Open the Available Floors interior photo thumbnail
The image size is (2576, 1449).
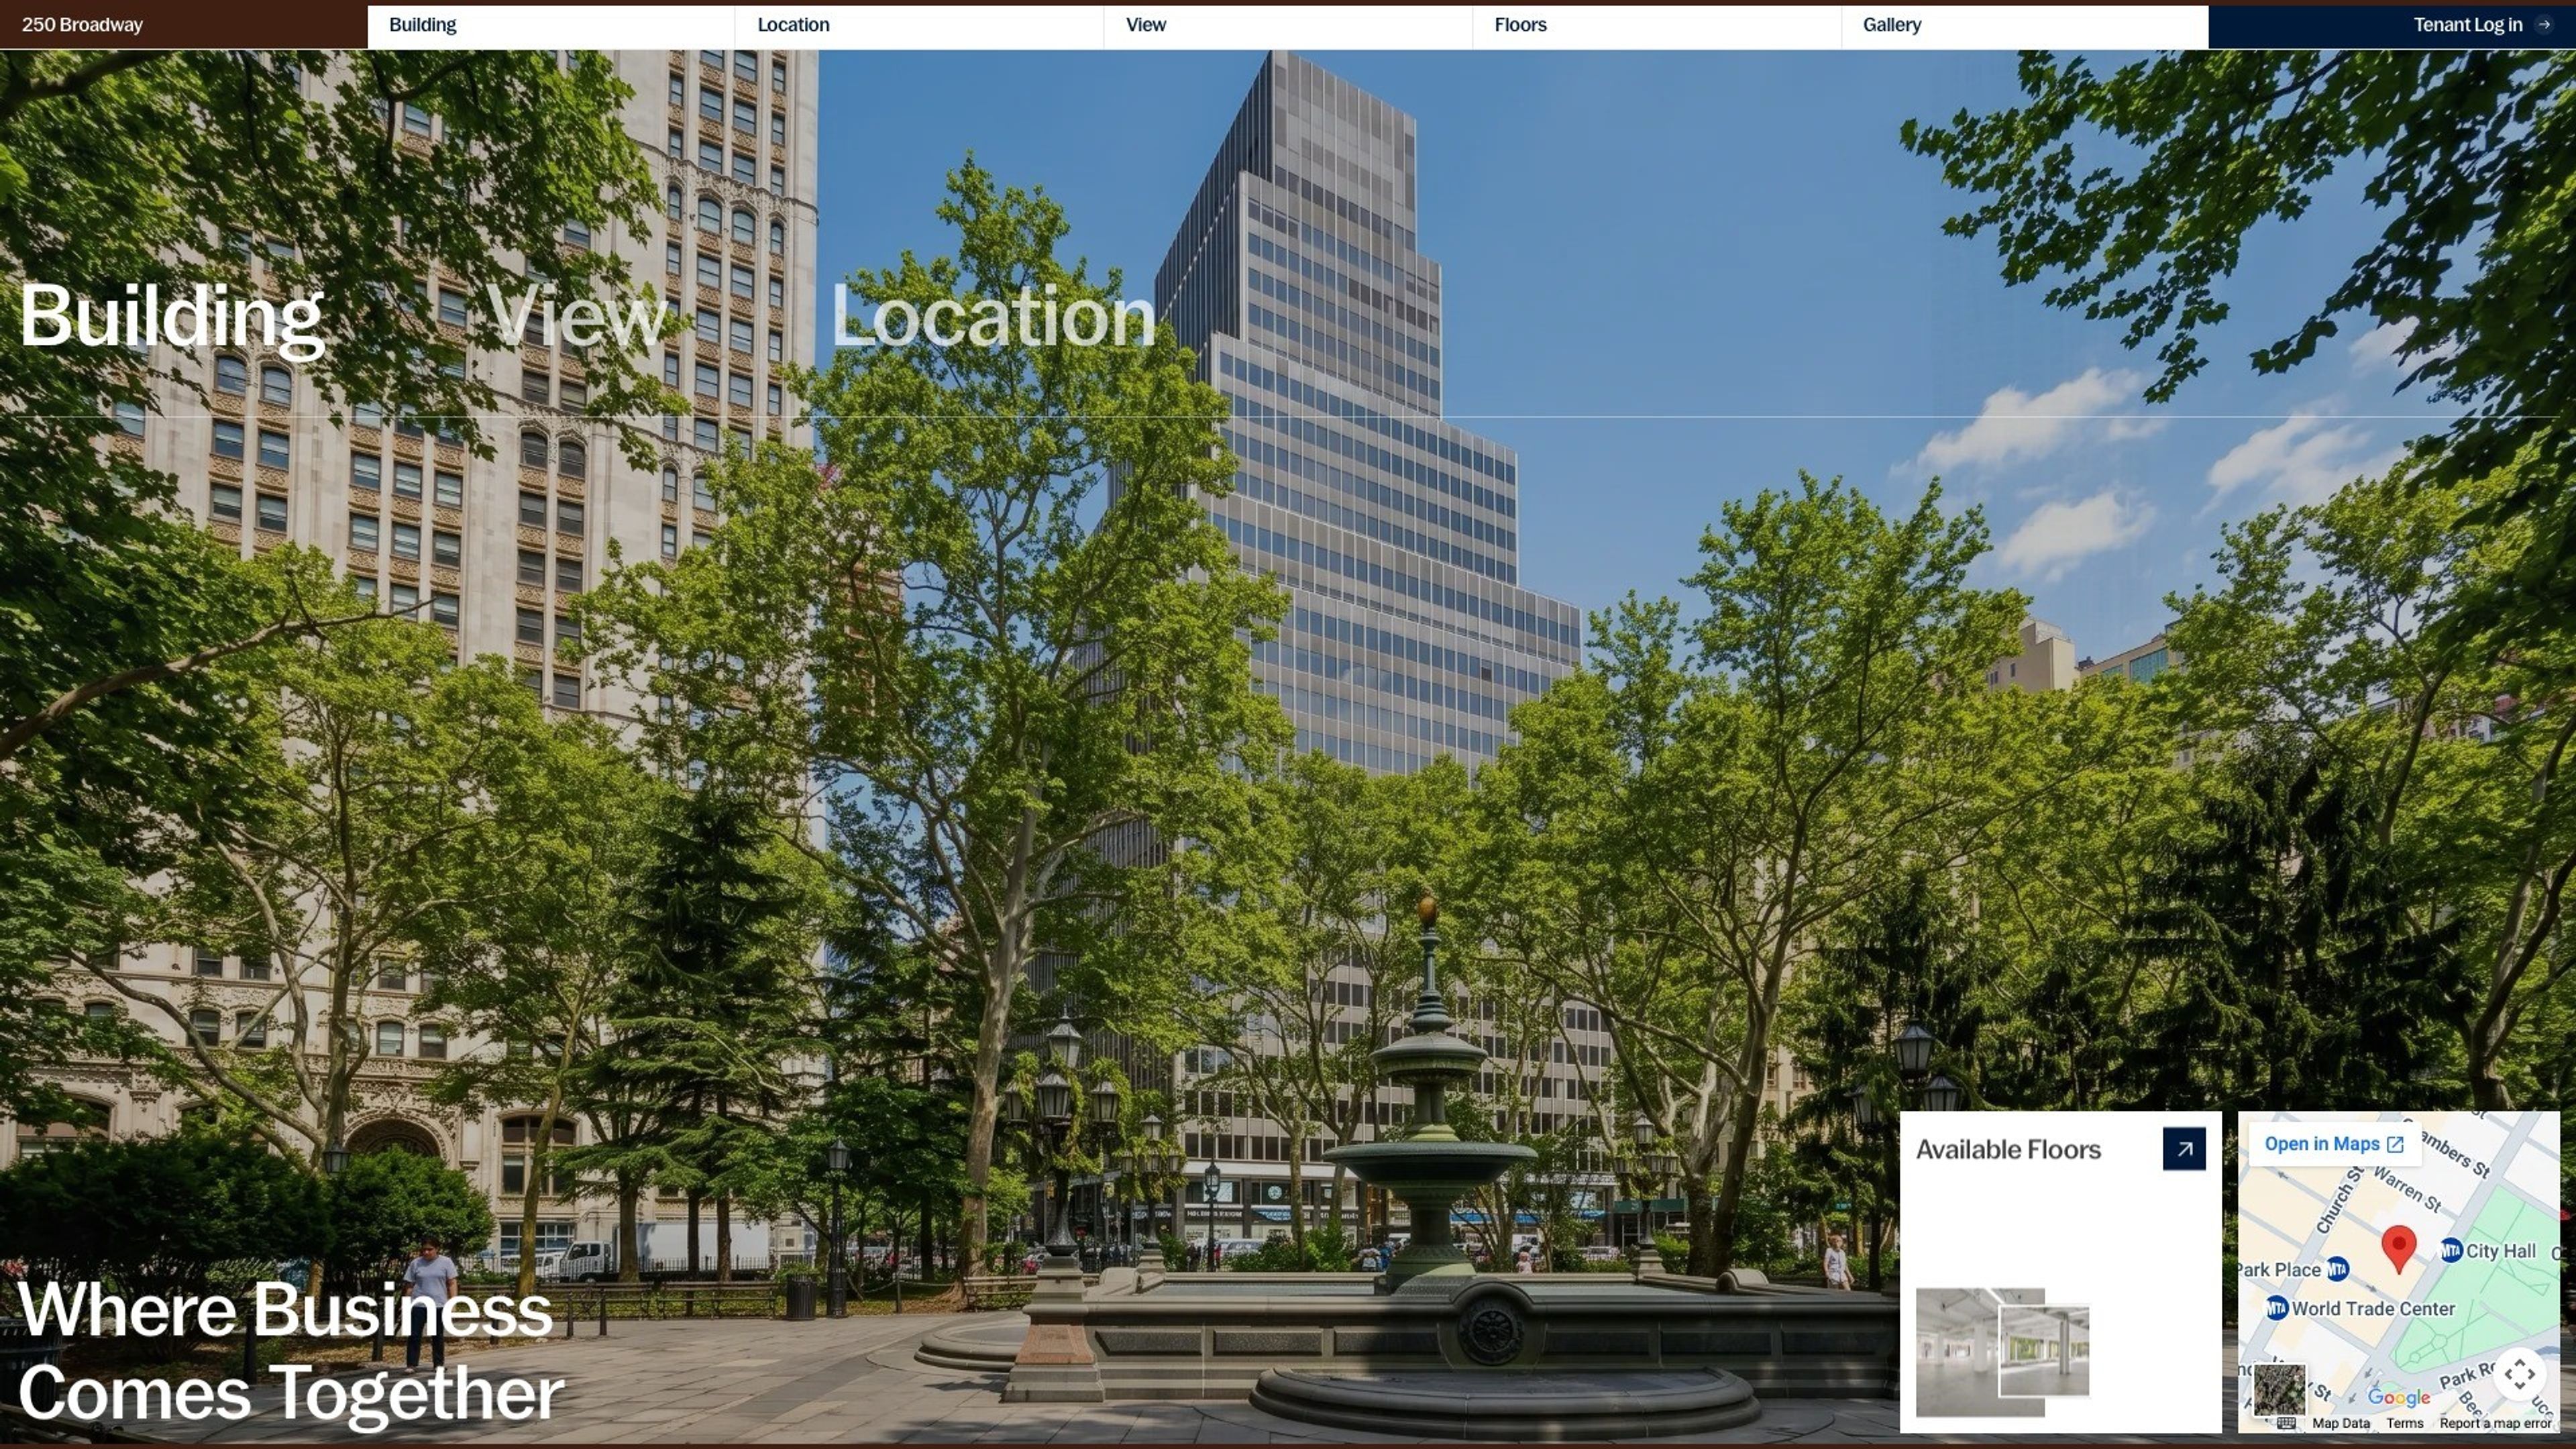click(2002, 1352)
